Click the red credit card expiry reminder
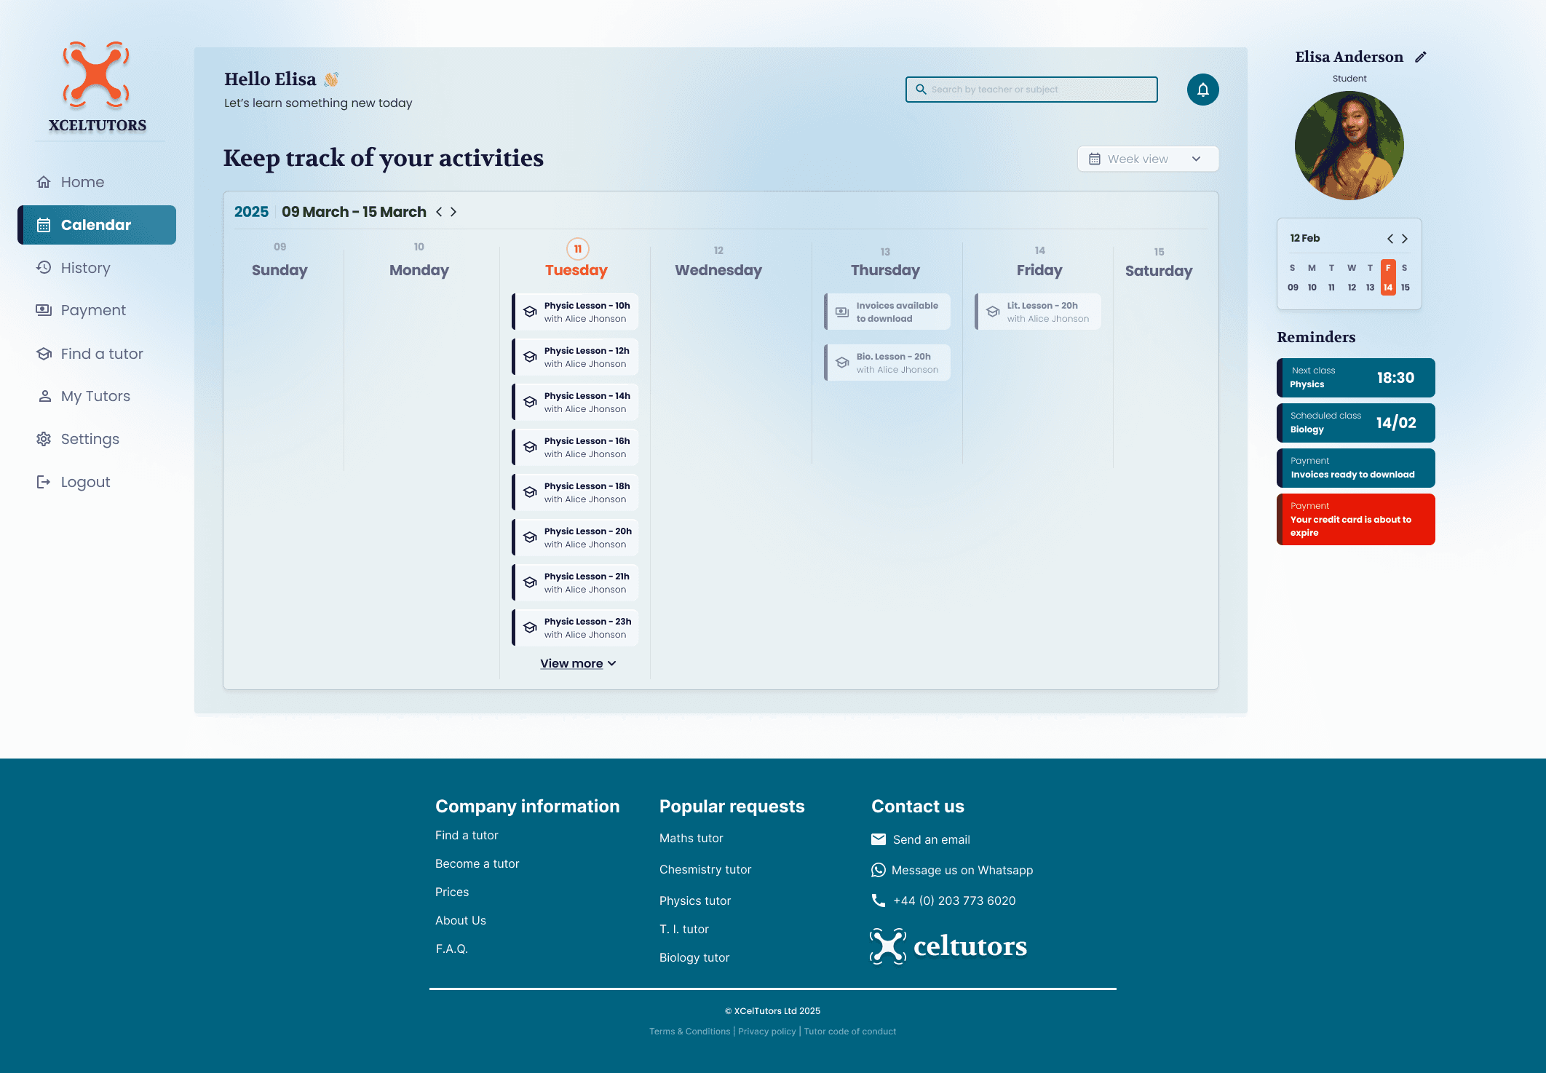Image resolution: width=1546 pixels, height=1073 pixels. (x=1355, y=519)
